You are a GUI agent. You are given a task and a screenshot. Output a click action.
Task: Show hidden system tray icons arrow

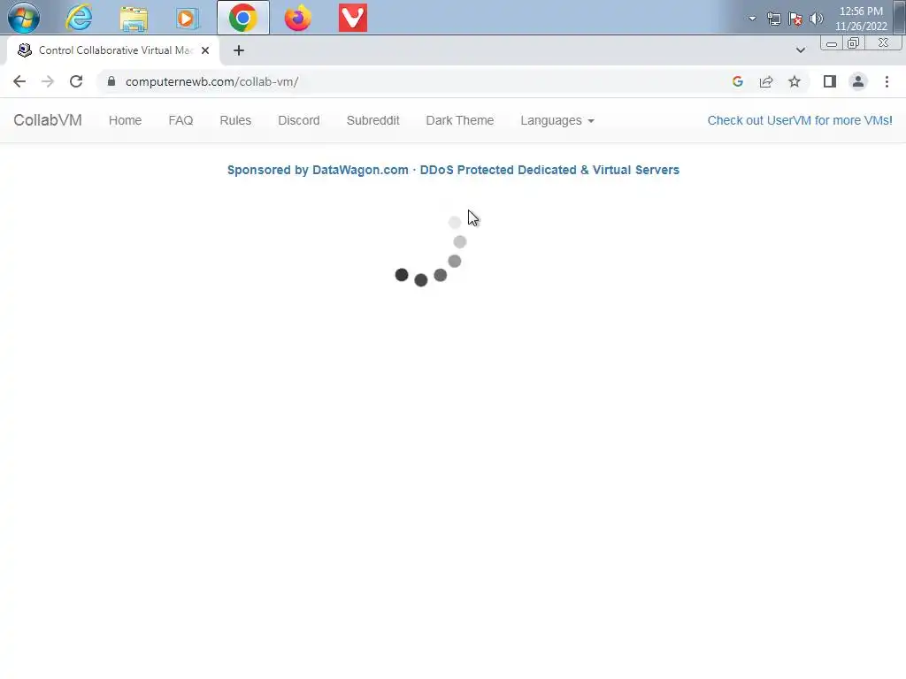[x=752, y=19]
